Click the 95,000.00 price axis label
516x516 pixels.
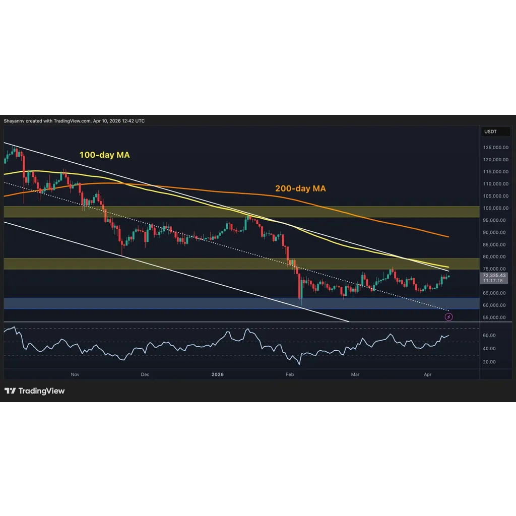click(494, 220)
